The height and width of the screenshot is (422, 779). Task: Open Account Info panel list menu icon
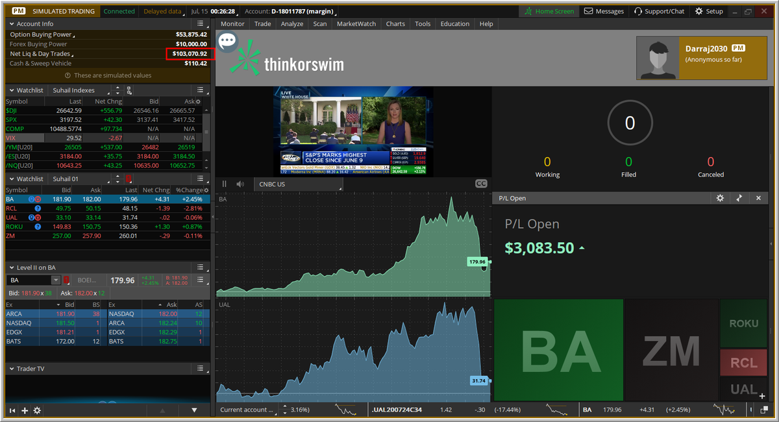tap(201, 24)
